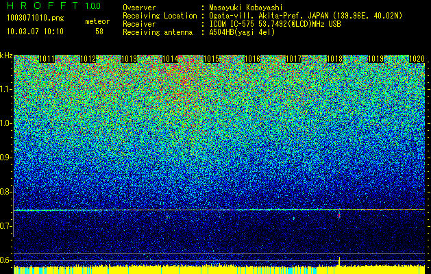Click the antenna value A504HB(yagi 4el)

tap(242, 32)
